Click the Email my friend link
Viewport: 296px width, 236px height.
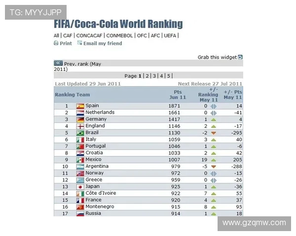click(103, 43)
